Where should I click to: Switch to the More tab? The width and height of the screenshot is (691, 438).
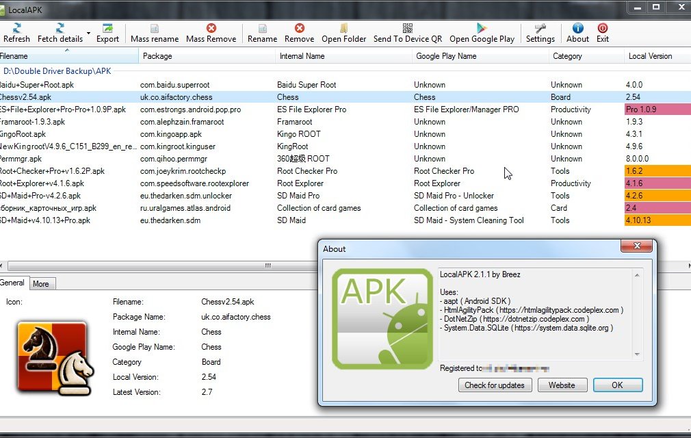pos(41,284)
